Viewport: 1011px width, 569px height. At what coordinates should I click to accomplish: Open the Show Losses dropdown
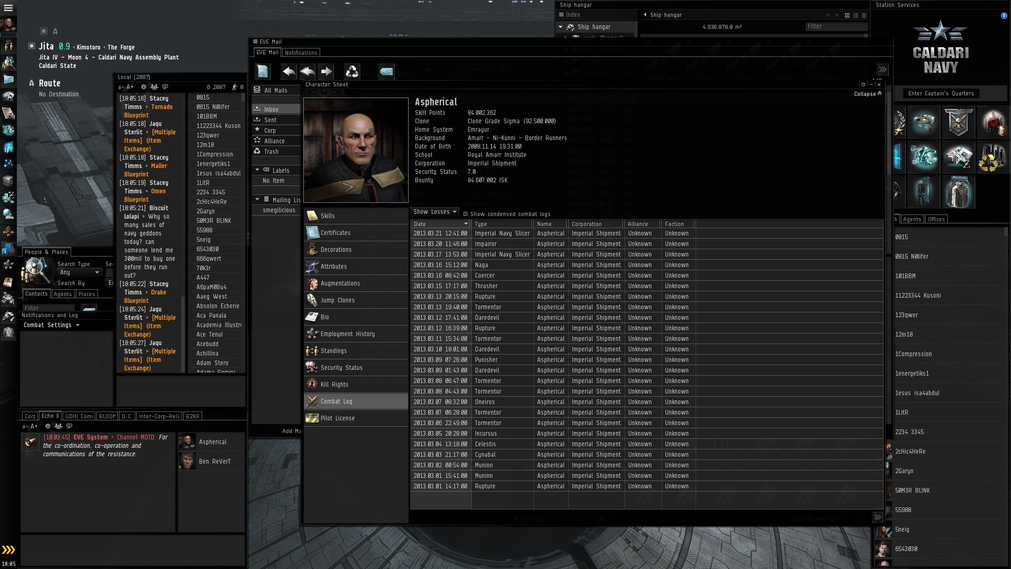(434, 212)
